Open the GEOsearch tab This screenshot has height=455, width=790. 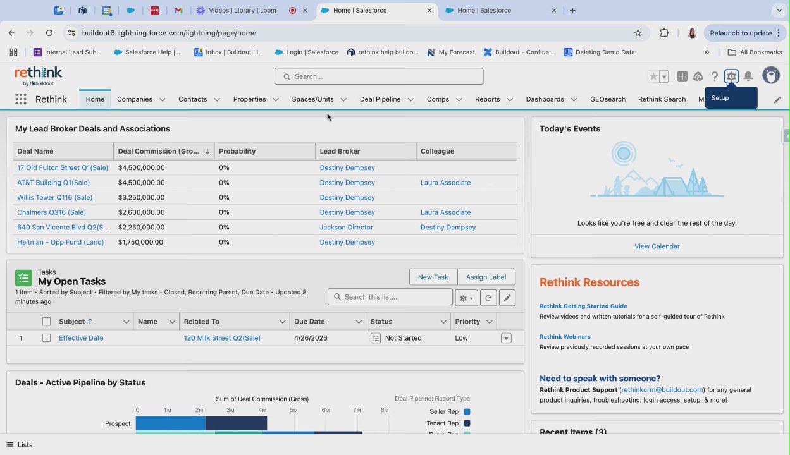click(608, 99)
